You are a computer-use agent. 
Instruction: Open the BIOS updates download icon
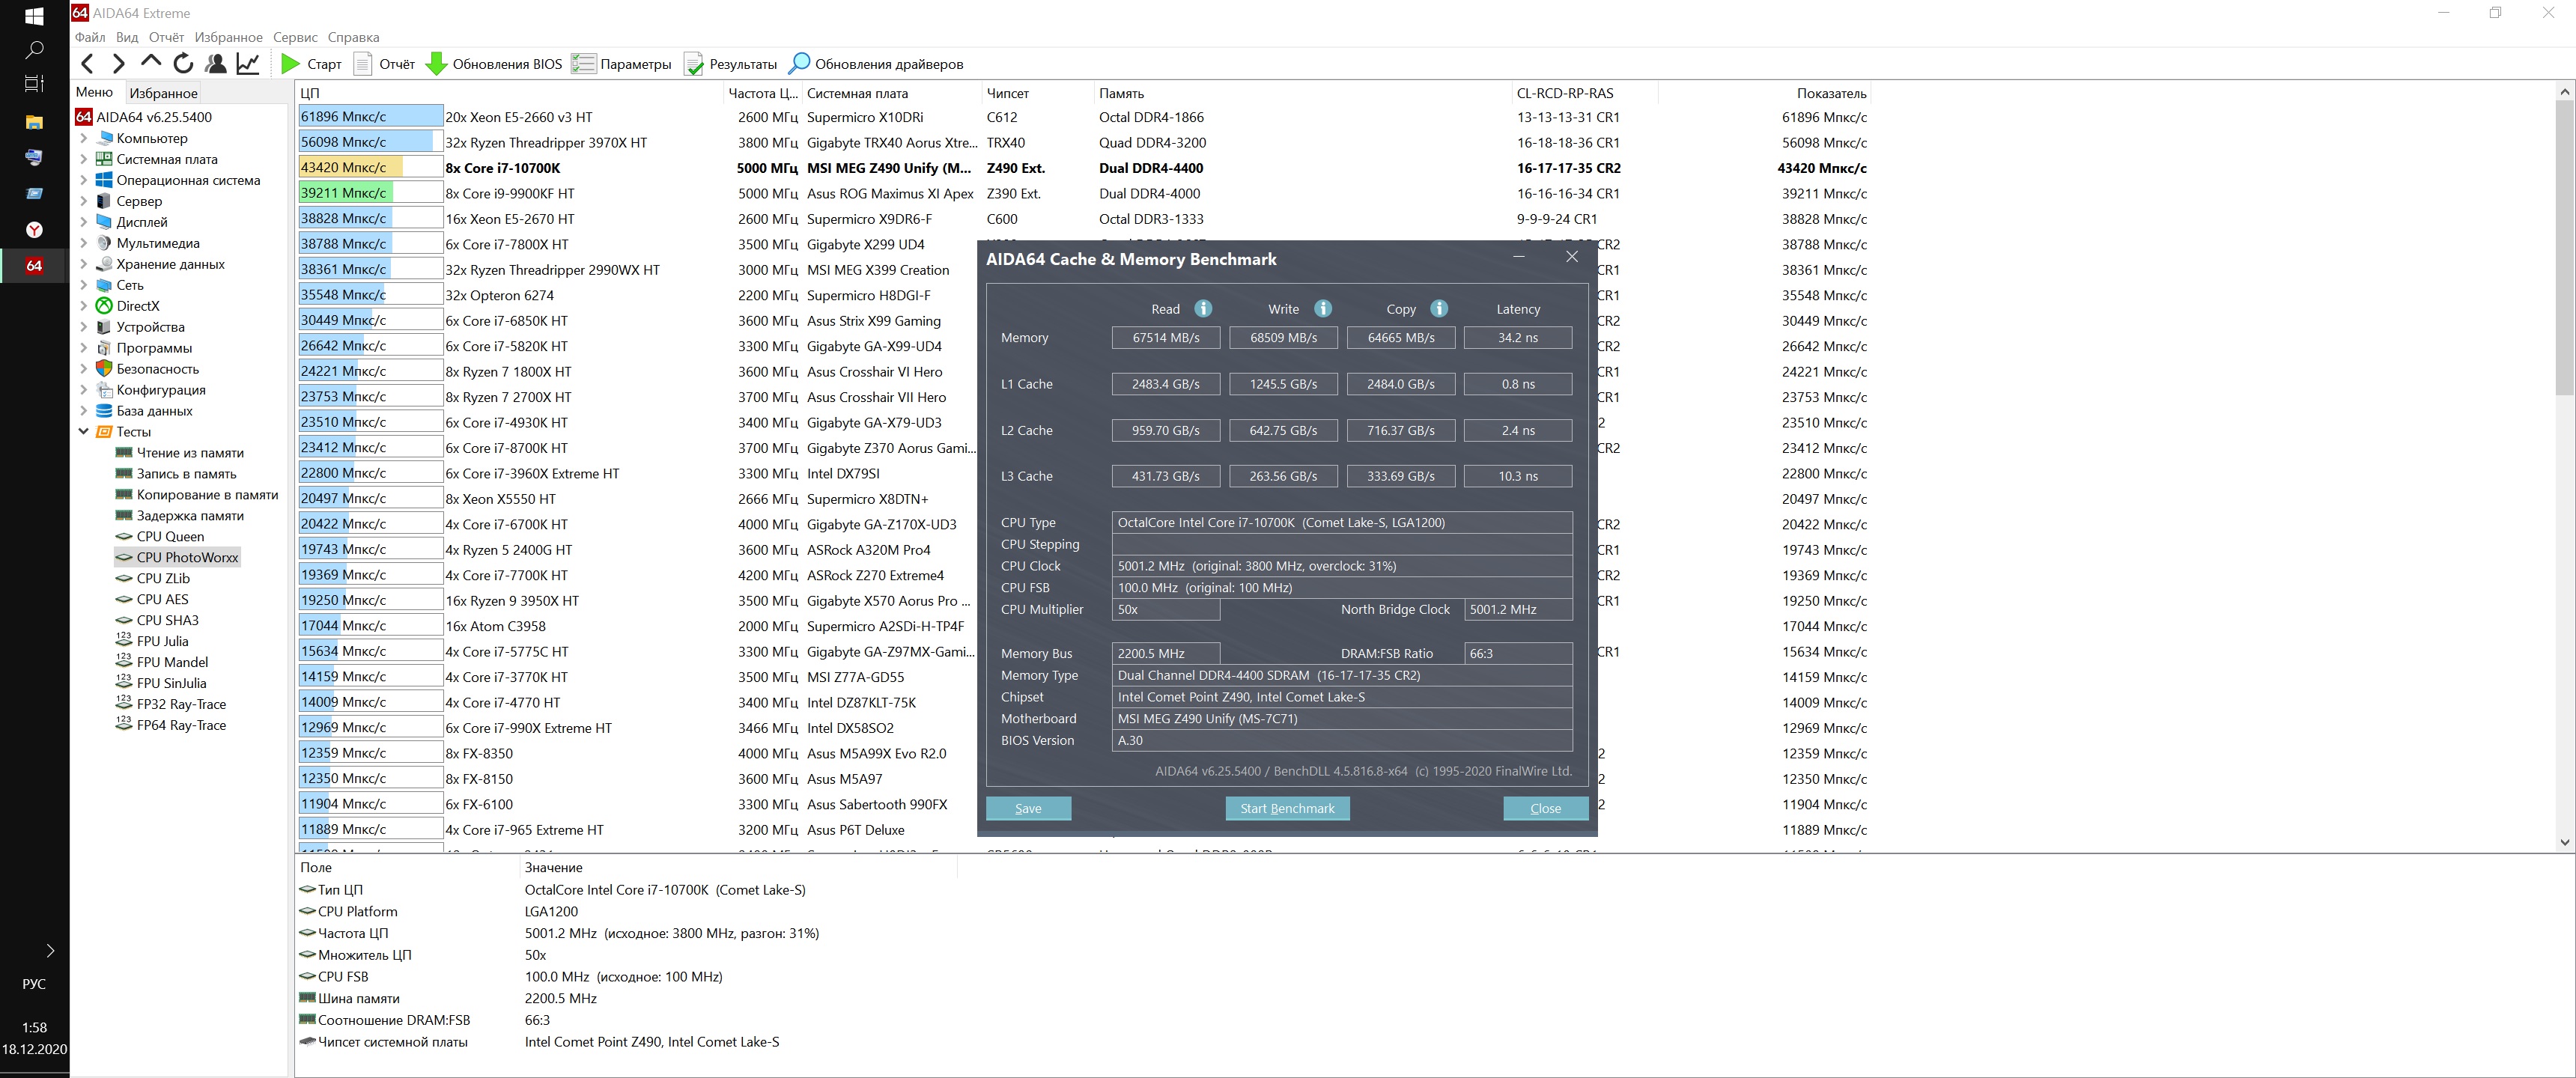point(436,64)
